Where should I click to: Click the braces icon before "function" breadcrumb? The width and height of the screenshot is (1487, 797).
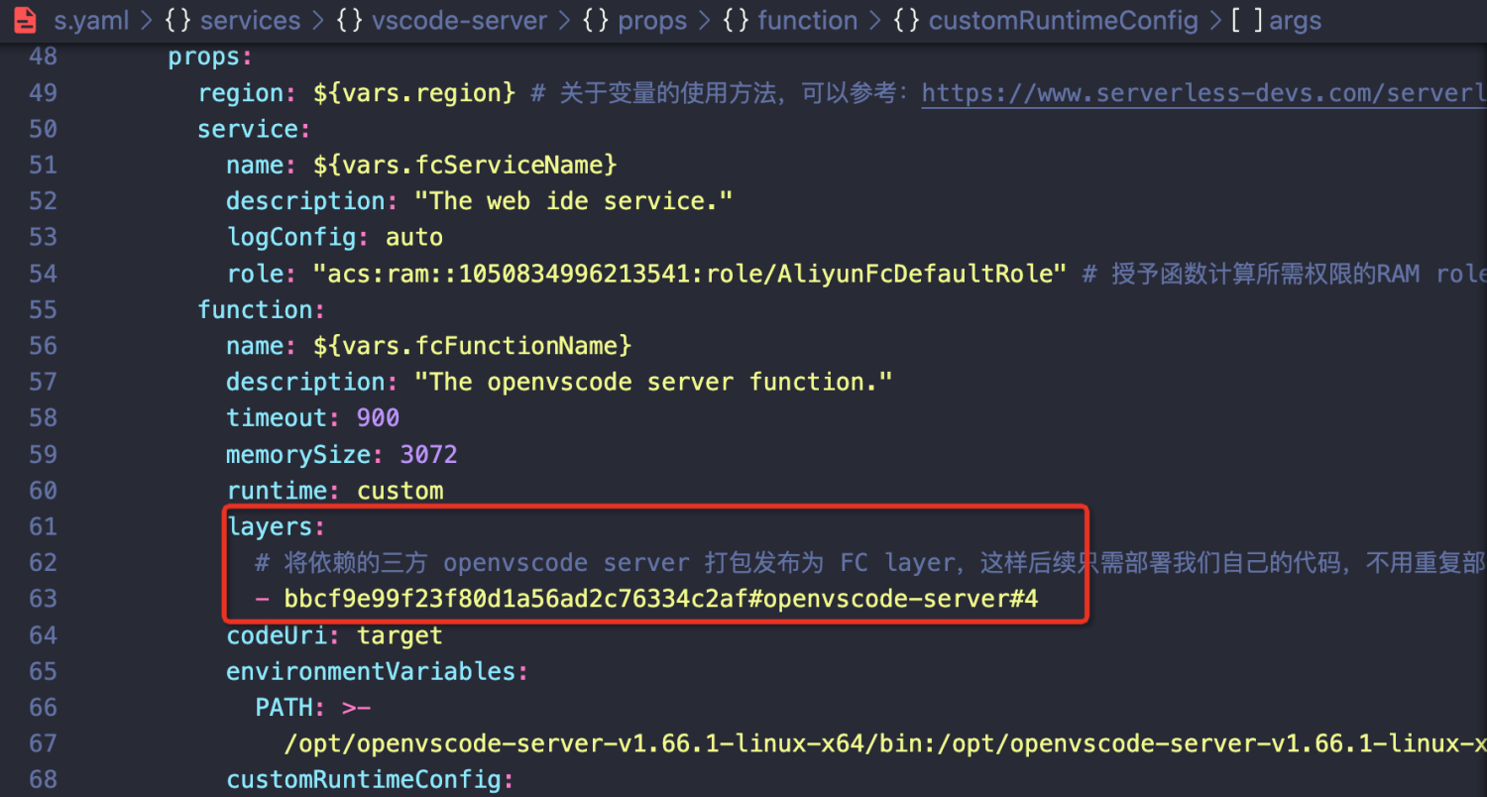click(x=736, y=21)
